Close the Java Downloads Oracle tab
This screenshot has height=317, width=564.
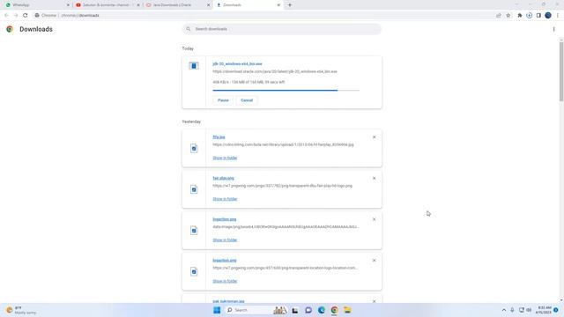[x=208, y=5]
